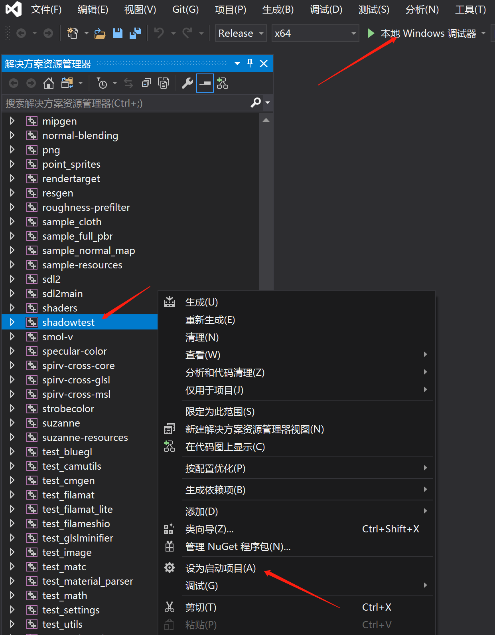Select 设为启动项目(A) context menu entry

(x=296, y=568)
